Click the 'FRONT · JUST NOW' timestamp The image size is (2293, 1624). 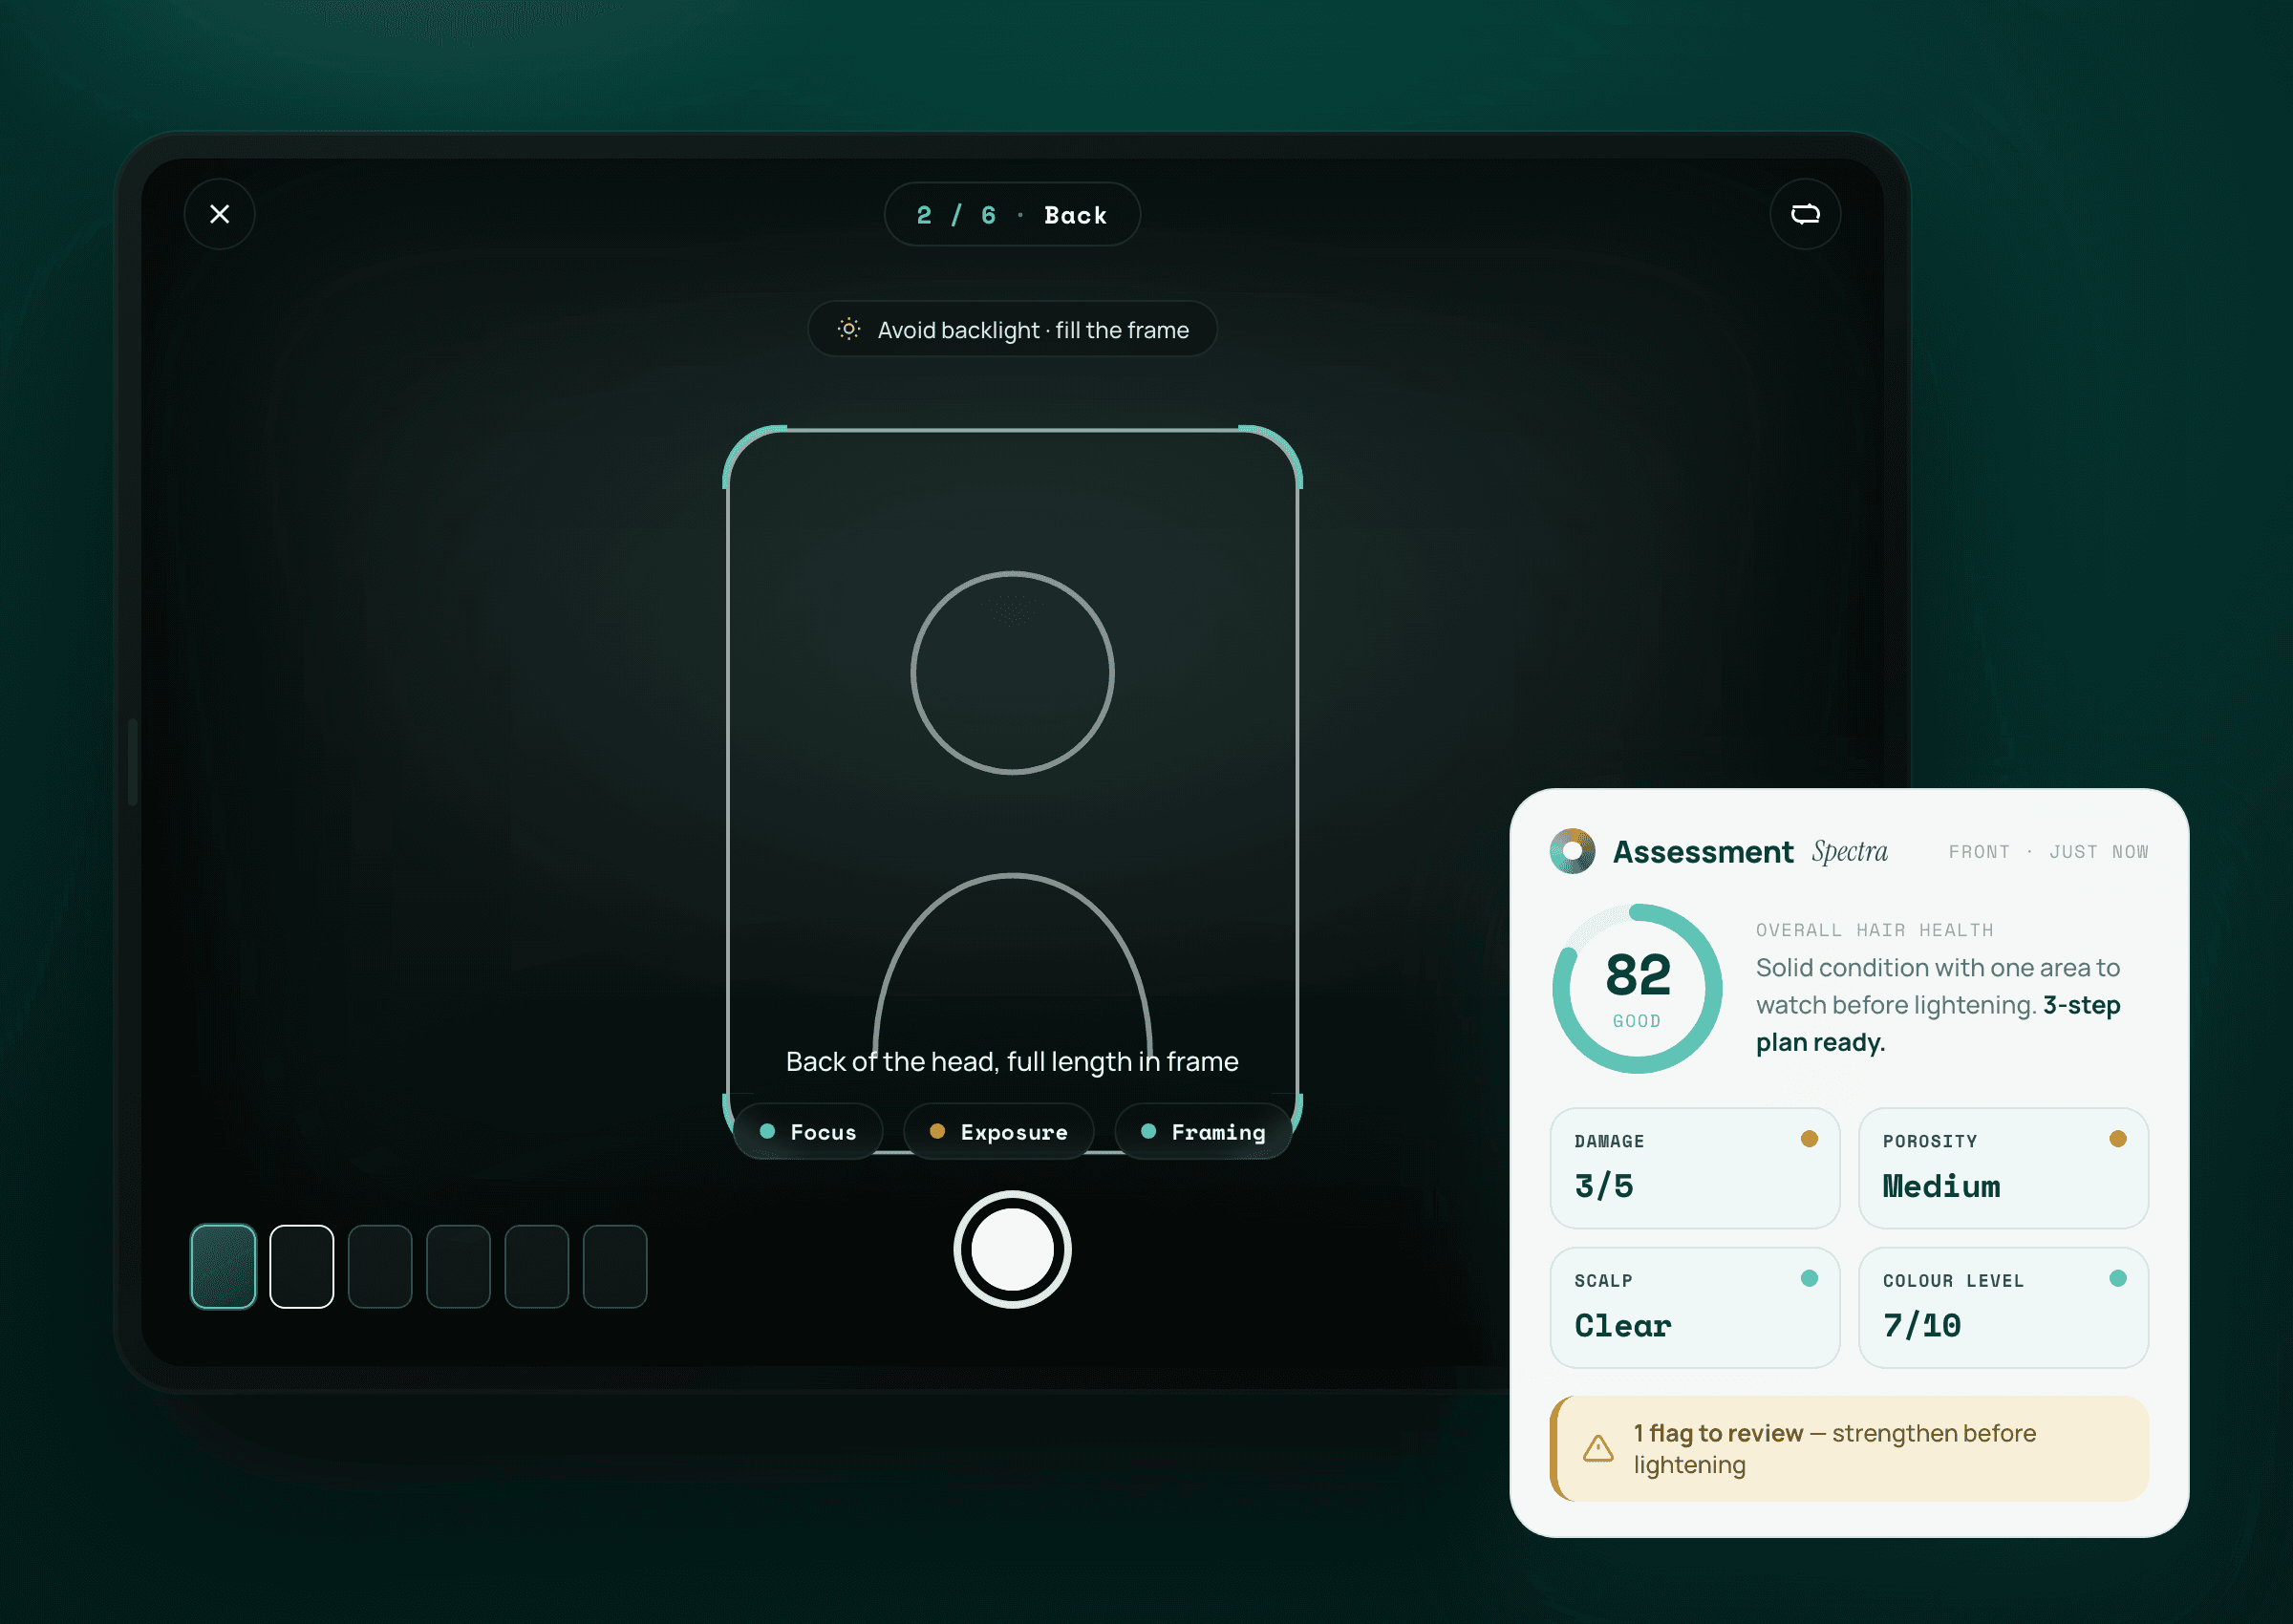point(2048,852)
